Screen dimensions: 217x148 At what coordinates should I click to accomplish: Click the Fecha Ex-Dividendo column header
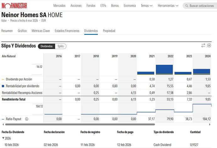coord(13,132)
